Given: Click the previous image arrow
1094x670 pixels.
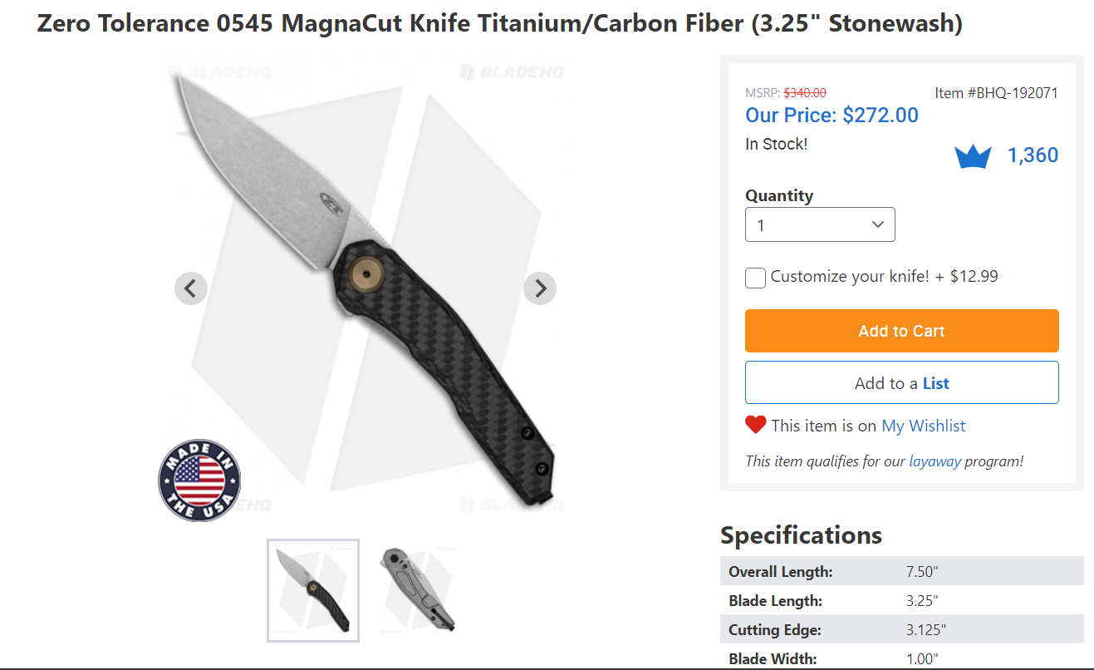Looking at the screenshot, I should click(x=191, y=288).
